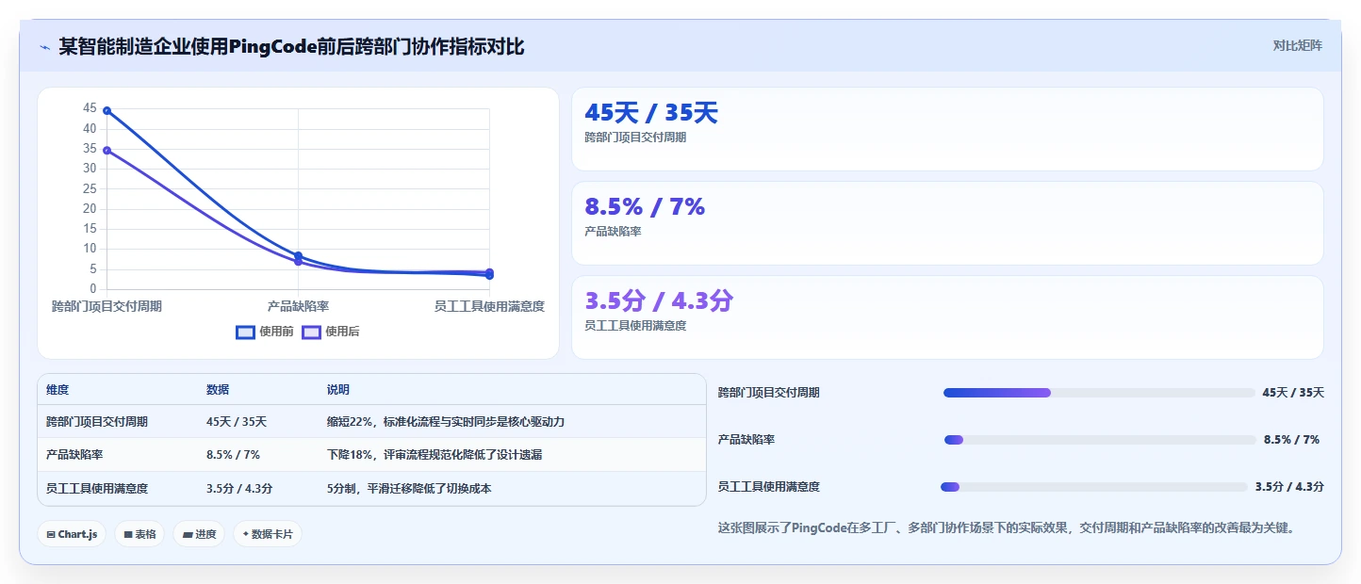Click the chart x-axis label 员工工具使用满意度
The width and height of the screenshot is (1361, 584).
click(489, 306)
